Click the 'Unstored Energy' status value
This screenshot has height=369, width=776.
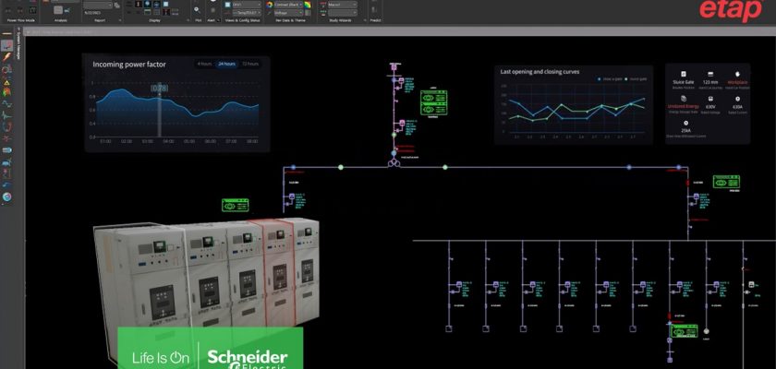(683, 107)
